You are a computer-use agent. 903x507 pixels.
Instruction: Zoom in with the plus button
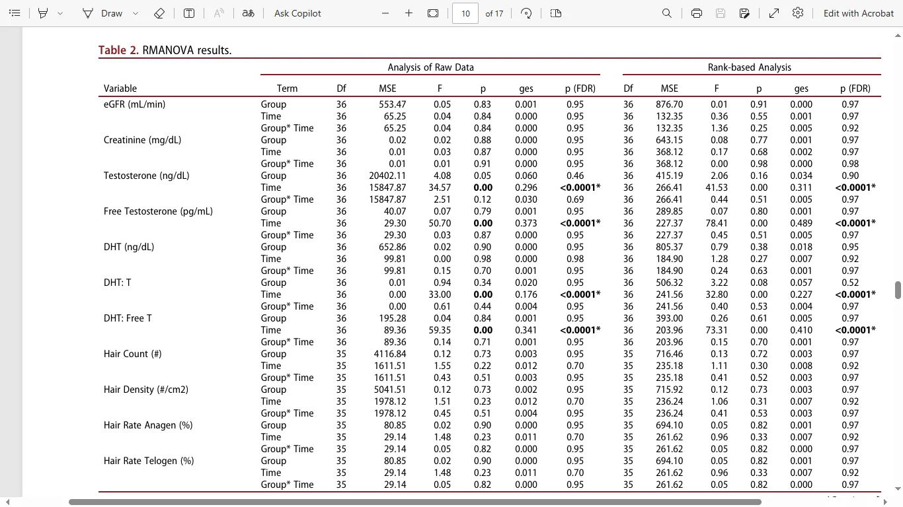tap(409, 13)
